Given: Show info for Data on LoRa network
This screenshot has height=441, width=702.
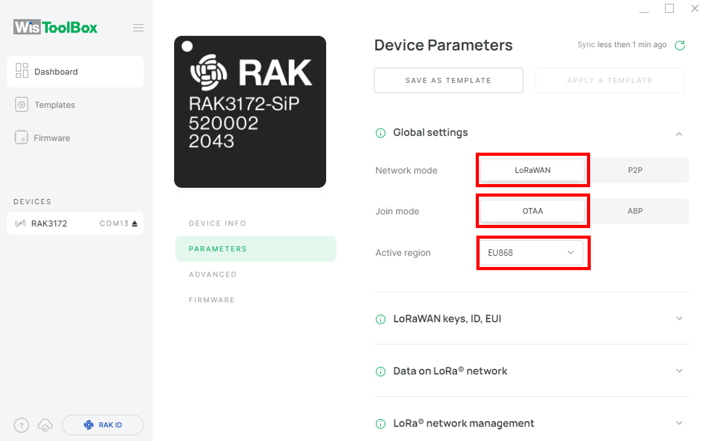Looking at the screenshot, I should [381, 372].
